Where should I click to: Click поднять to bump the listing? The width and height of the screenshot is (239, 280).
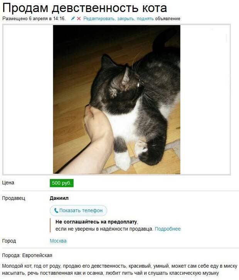(x=145, y=18)
